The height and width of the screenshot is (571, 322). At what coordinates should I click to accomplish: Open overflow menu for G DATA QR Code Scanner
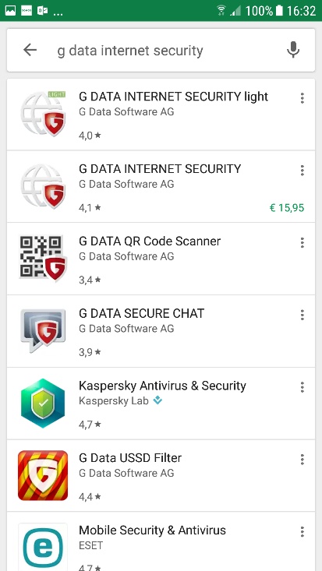302,242
